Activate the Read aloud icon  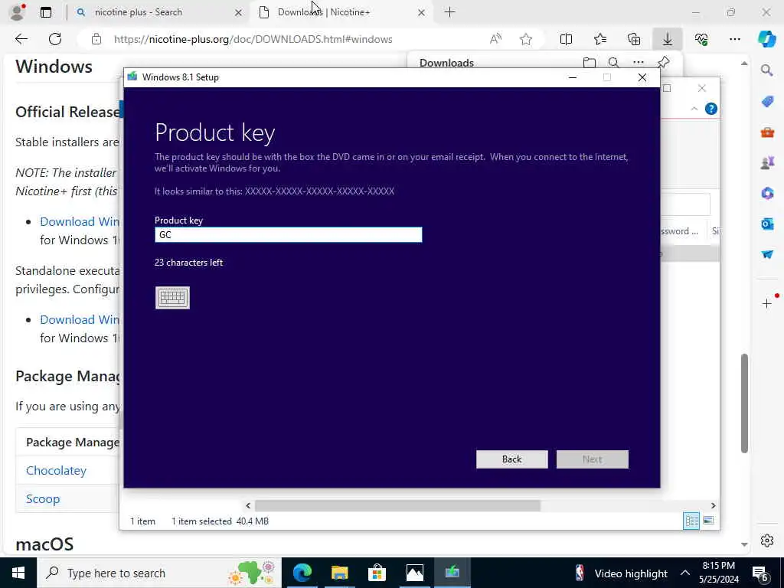point(495,39)
